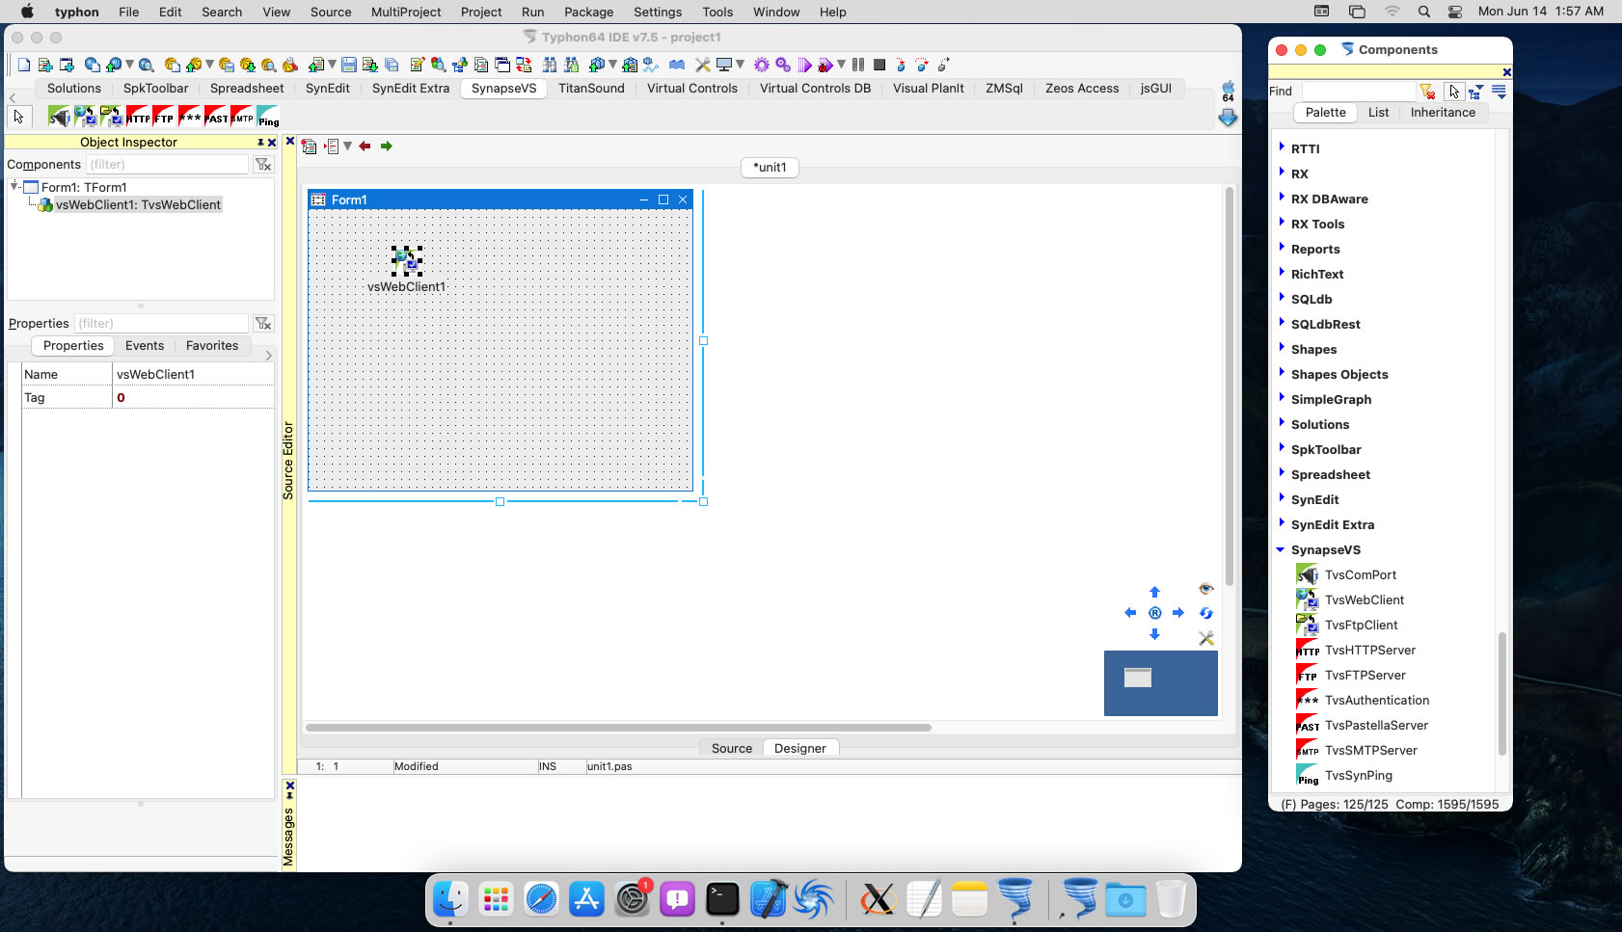Open the Package menu
Viewport: 1622px width, 932px height.
(x=588, y=12)
